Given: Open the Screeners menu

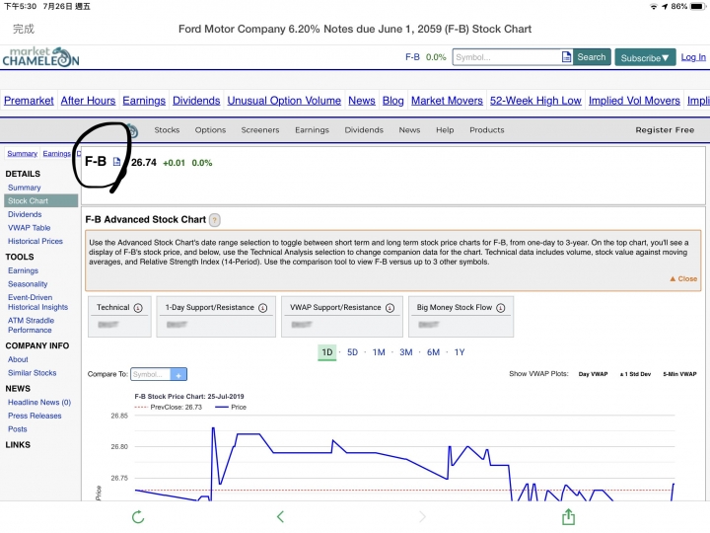Looking at the screenshot, I should click(x=260, y=130).
